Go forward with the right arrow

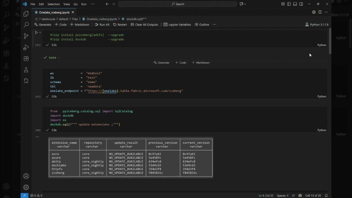(114, 4)
